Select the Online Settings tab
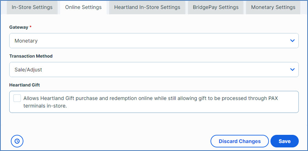 pos(83,7)
